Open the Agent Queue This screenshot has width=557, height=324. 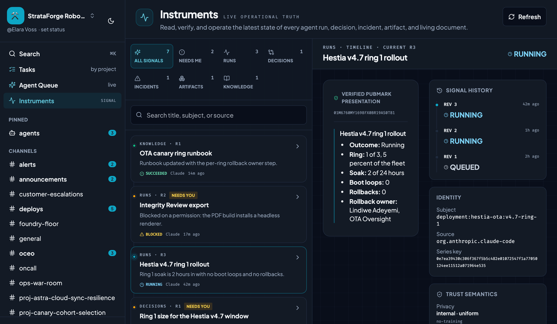[62, 85]
